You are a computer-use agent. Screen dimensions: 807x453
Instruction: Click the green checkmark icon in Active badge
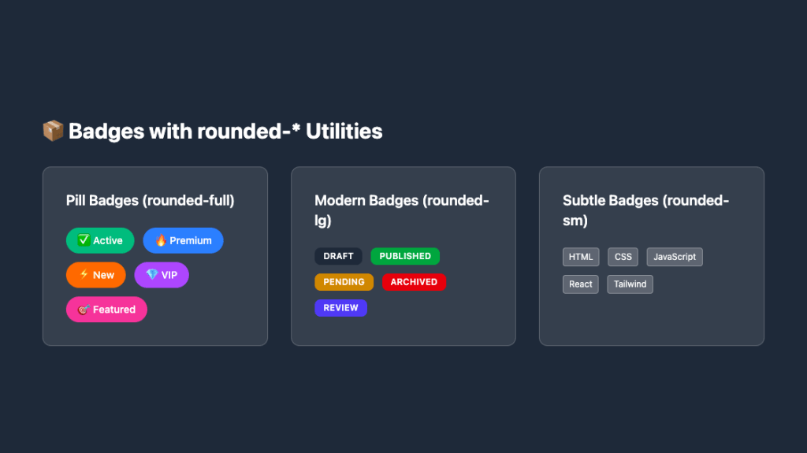tap(84, 239)
